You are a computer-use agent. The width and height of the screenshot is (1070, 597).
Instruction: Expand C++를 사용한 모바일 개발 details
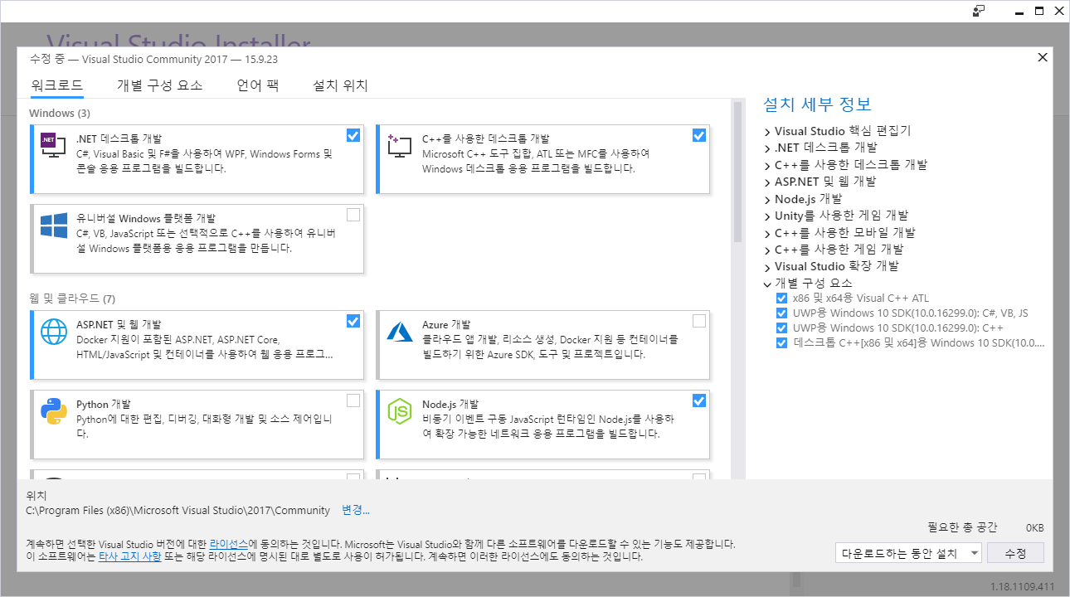767,233
